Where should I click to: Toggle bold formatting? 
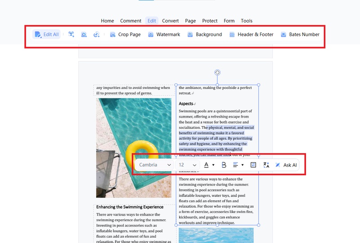click(224, 165)
